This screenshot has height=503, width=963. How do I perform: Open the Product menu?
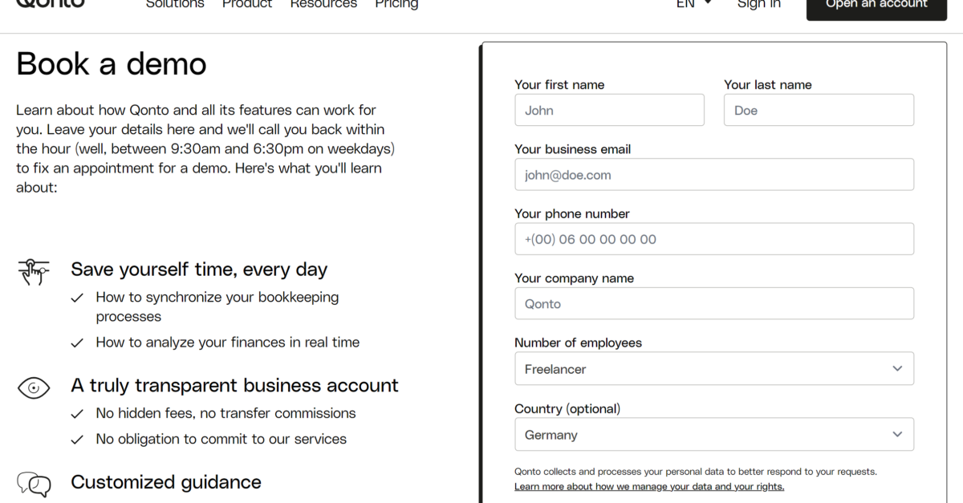point(247,4)
